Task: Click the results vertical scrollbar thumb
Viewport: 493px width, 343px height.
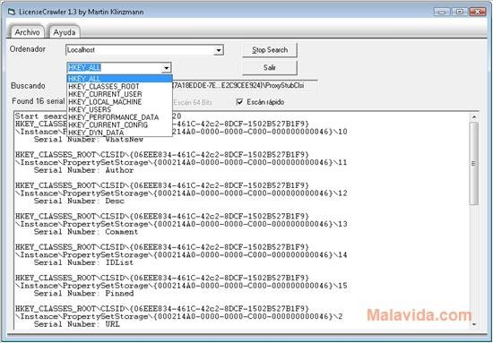Action: pos(474,164)
